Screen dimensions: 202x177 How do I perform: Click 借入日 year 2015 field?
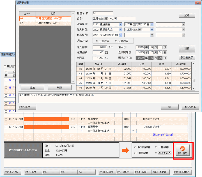140,47
